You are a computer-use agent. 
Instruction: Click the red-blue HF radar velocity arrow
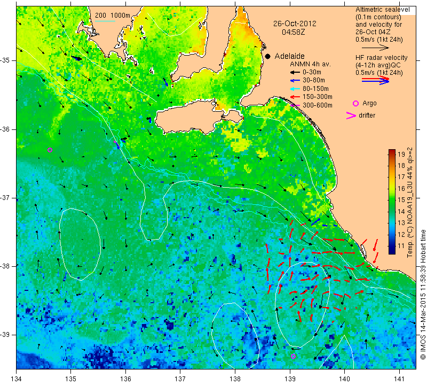376,80
